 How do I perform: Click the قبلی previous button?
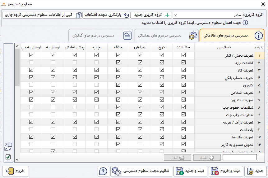coord(178,158)
